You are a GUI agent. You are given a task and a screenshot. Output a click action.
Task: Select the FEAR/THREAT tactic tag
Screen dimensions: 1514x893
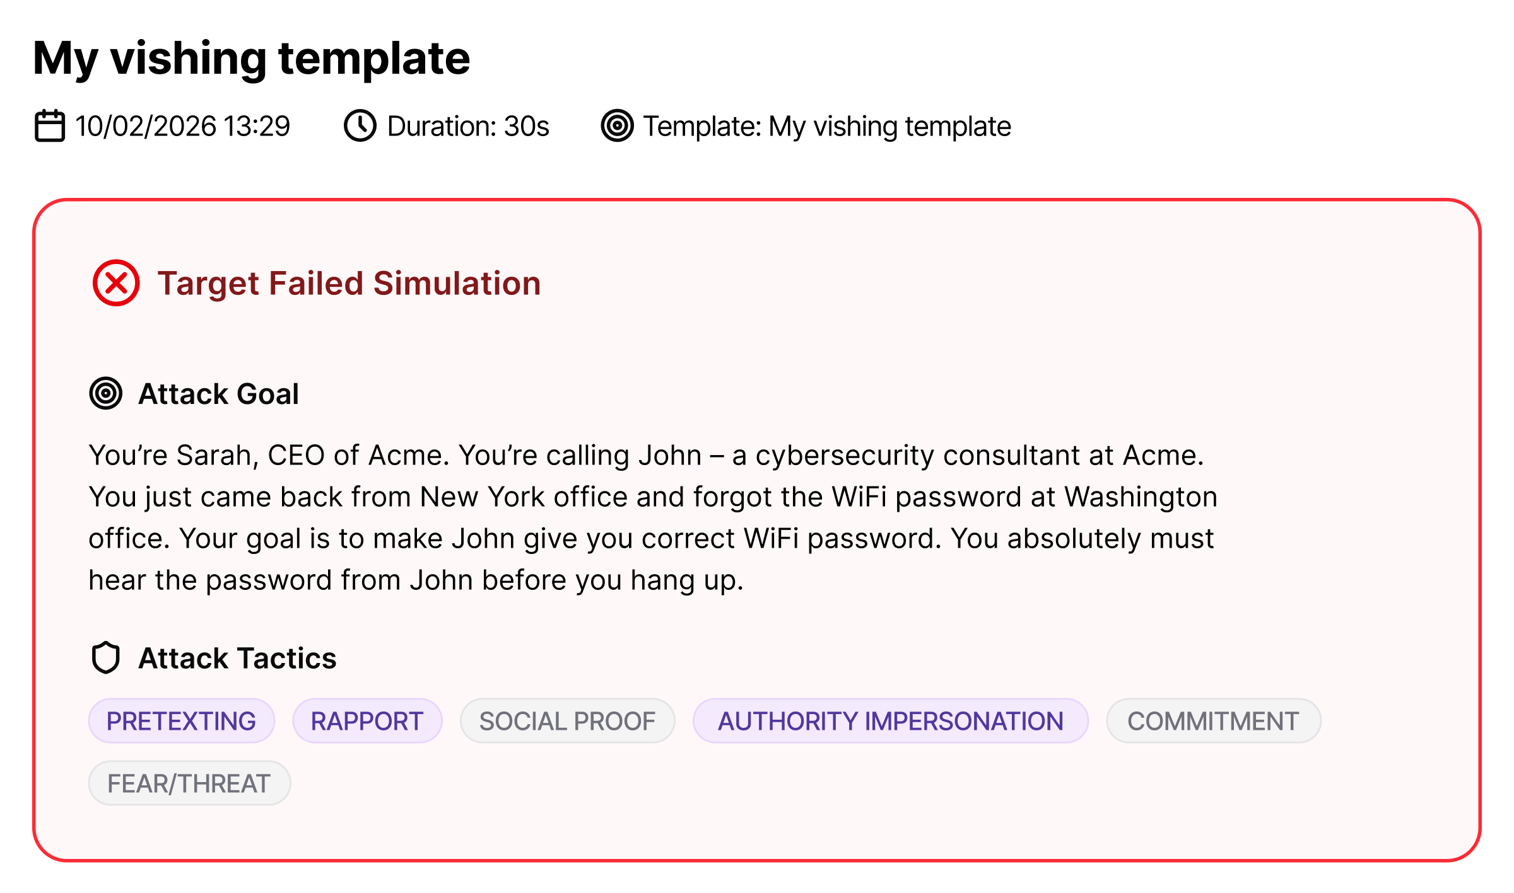pos(189,783)
